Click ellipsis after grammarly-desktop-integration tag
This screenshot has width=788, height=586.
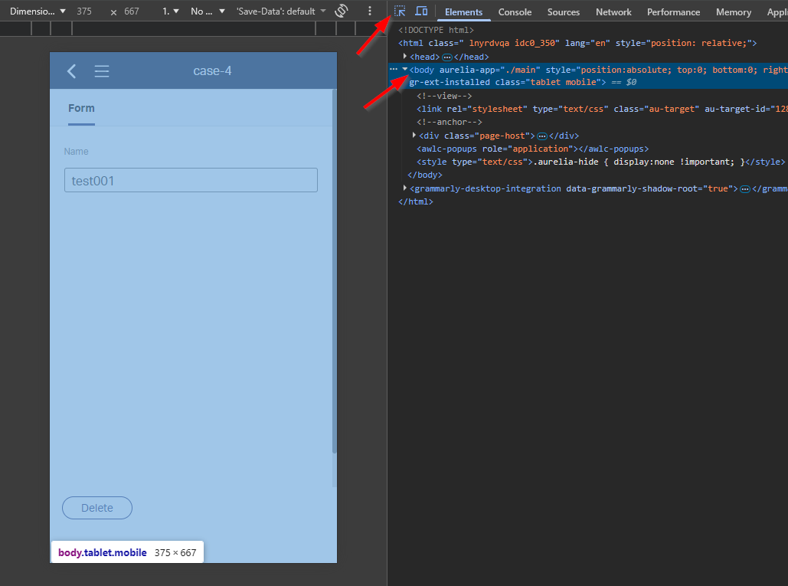click(744, 188)
